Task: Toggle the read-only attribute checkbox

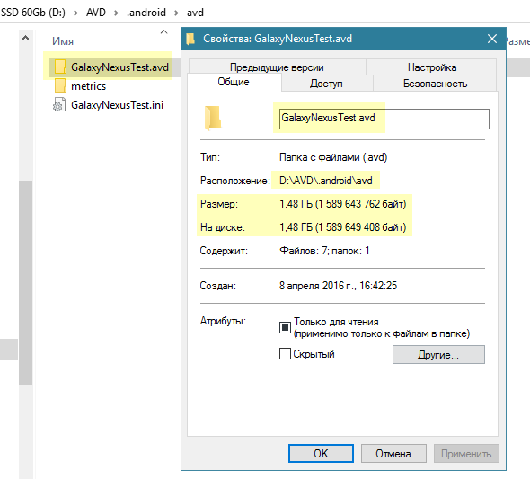Action: 285,327
